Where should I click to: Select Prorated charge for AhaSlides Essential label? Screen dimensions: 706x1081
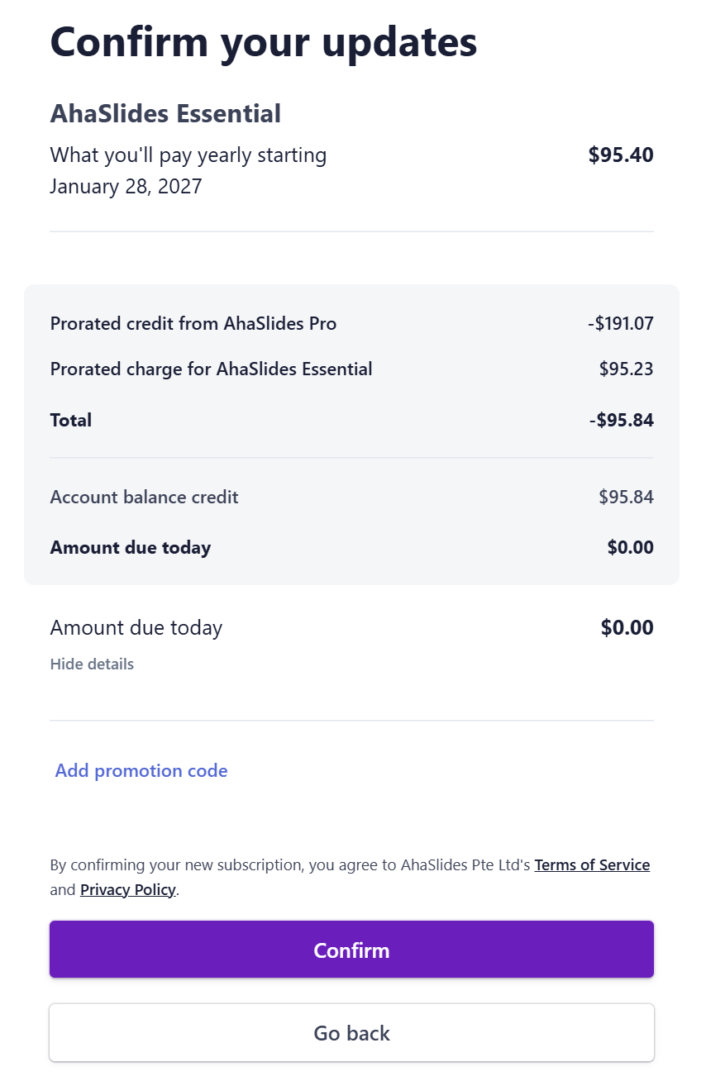click(x=211, y=369)
